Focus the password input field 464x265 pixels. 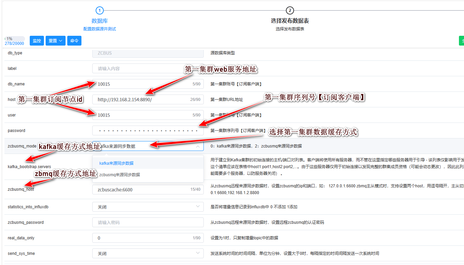coord(148,131)
